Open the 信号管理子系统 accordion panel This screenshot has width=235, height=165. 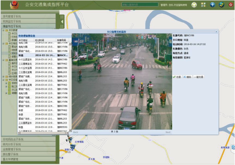tap(28, 16)
